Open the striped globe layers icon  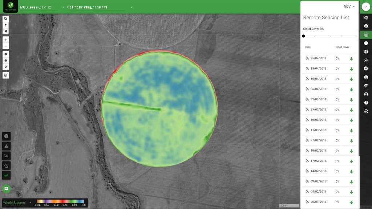(366, 17)
